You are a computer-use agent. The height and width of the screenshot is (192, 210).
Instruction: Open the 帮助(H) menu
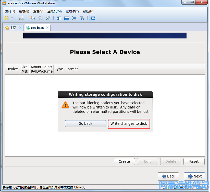(x=88, y=11)
